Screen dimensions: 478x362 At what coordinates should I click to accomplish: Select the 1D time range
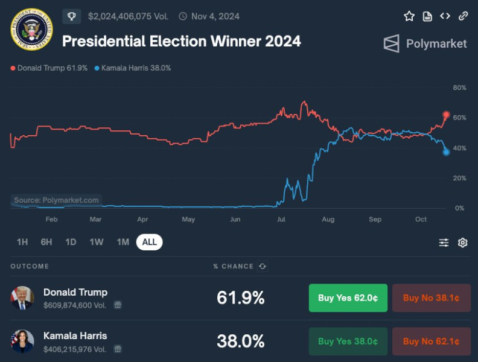[x=71, y=242]
